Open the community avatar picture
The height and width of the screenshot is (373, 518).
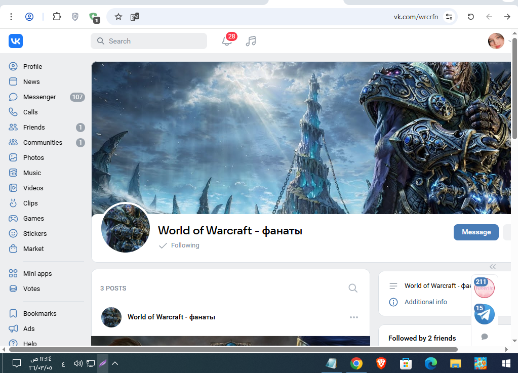point(125,228)
